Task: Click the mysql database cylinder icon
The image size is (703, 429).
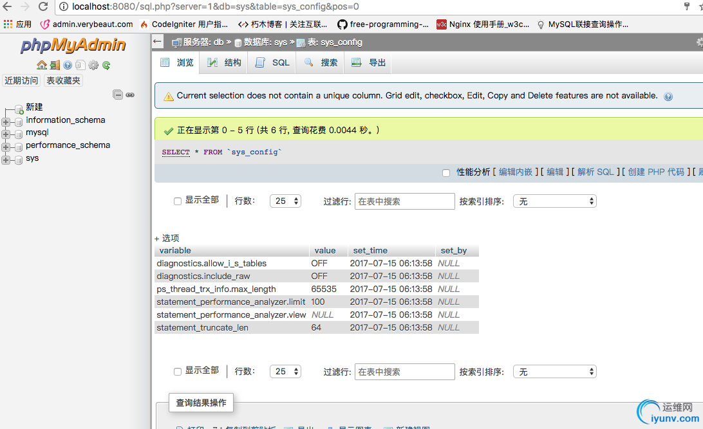Action: [19, 134]
